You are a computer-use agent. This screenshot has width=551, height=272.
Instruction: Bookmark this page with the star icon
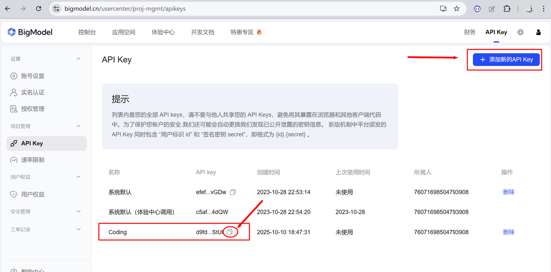click(457, 9)
